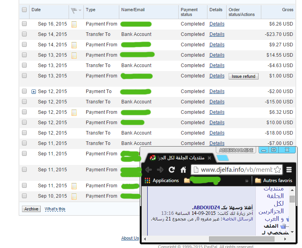Check the Sep 13 $1.00 payment row
The height and width of the screenshot is (248, 302).
coord(24,75)
